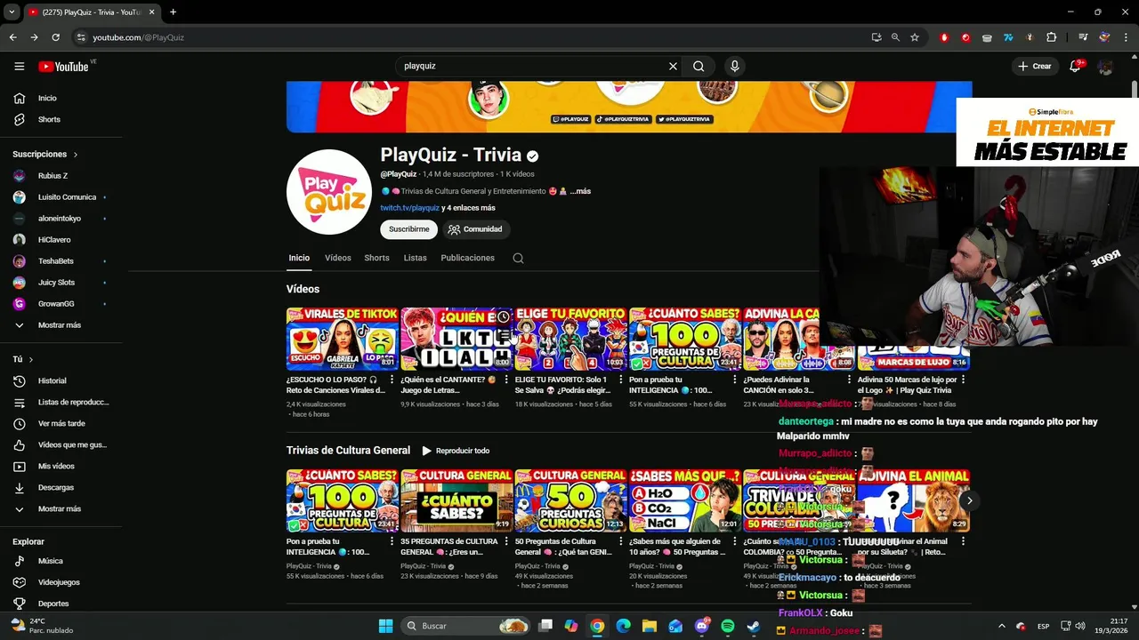1139x640 pixels.
Task: Open Spotify from the taskbar
Action: 728,626
